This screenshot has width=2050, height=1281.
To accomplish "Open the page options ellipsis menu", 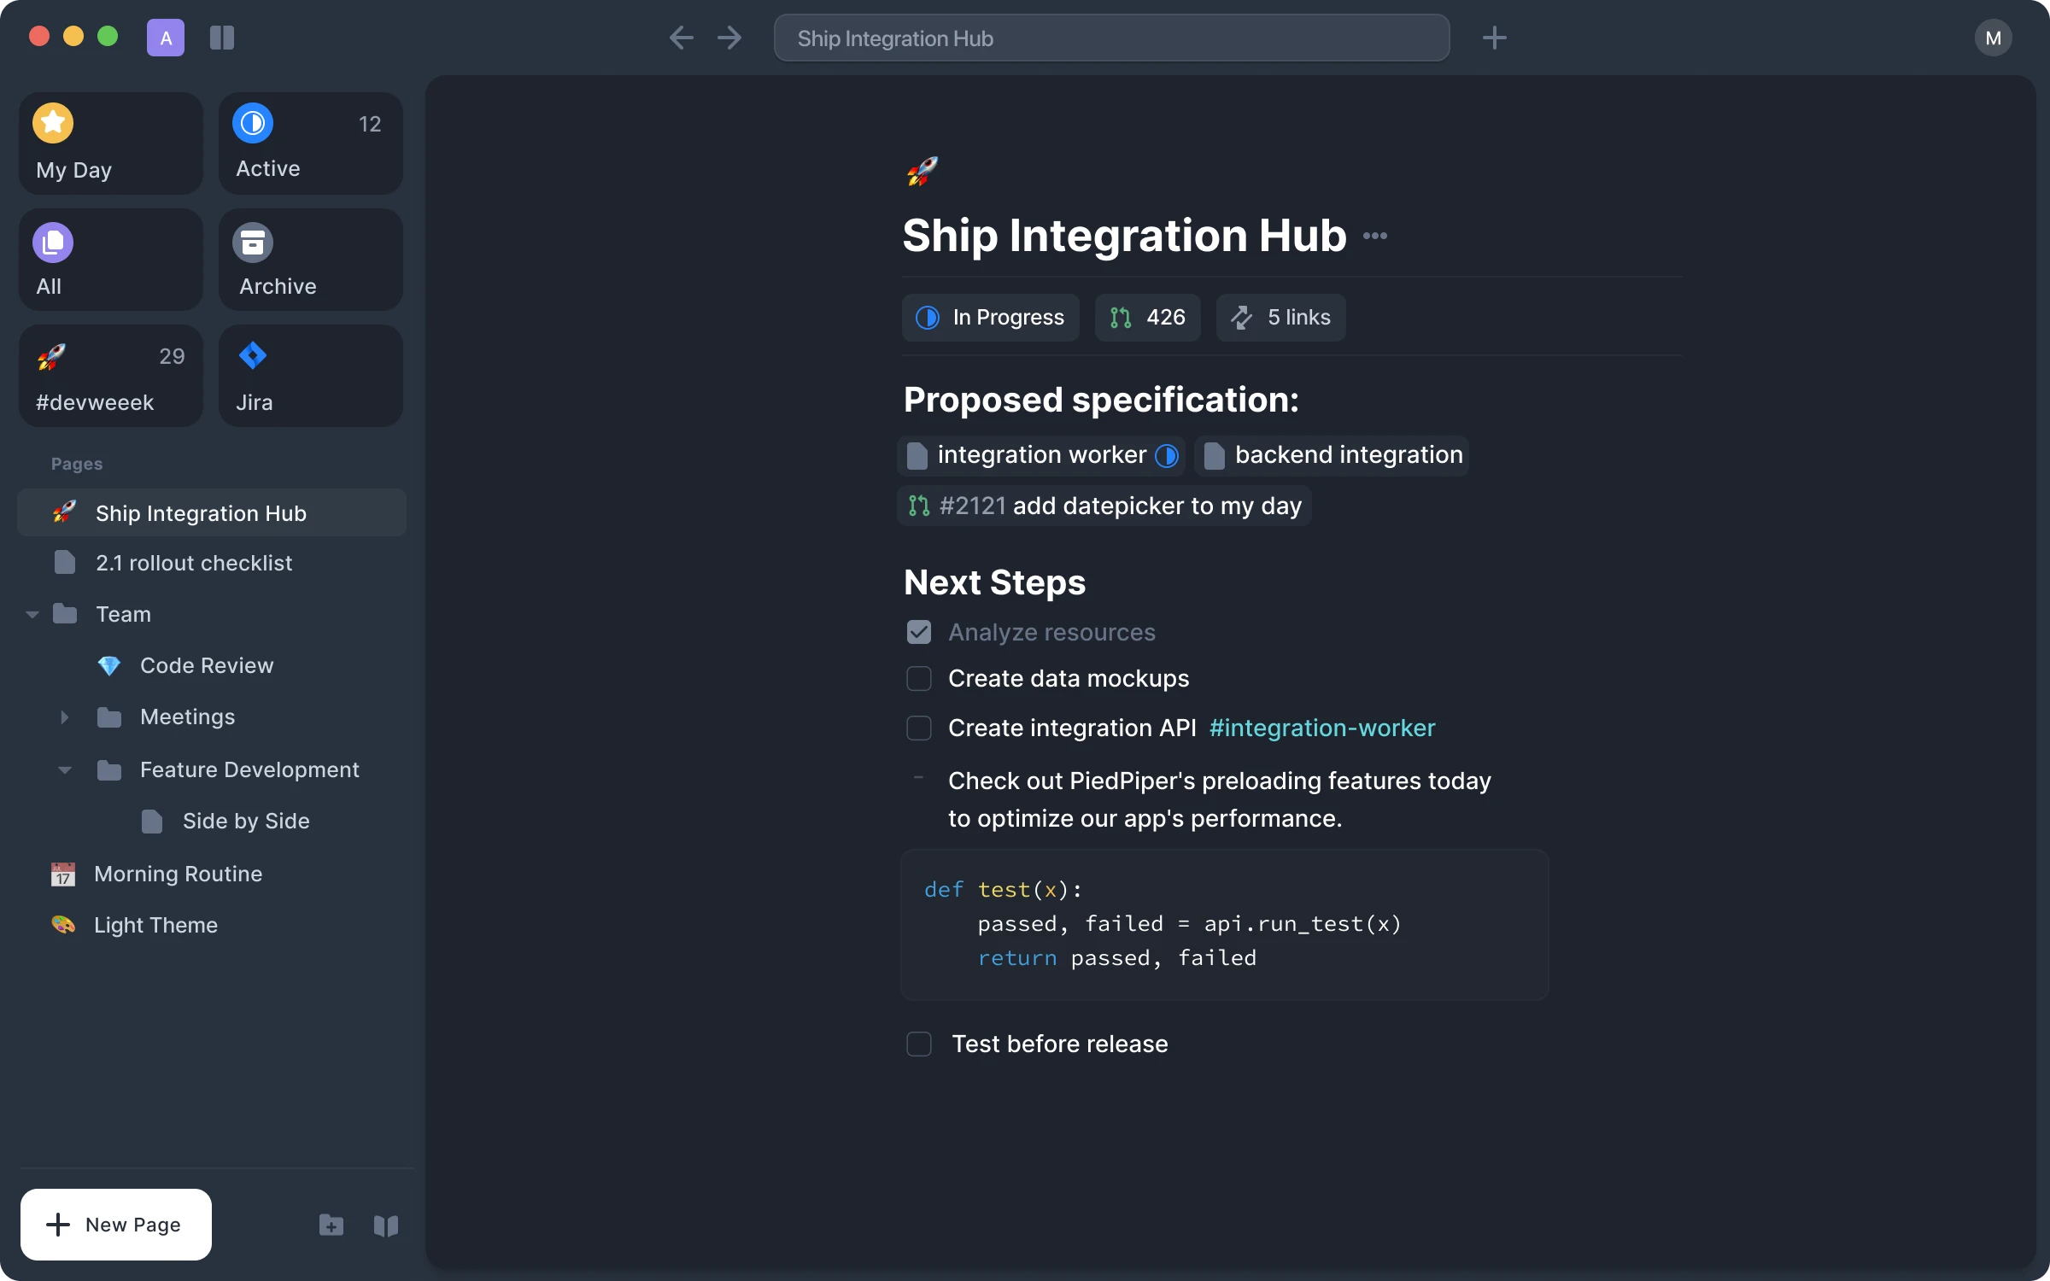I will (1374, 236).
